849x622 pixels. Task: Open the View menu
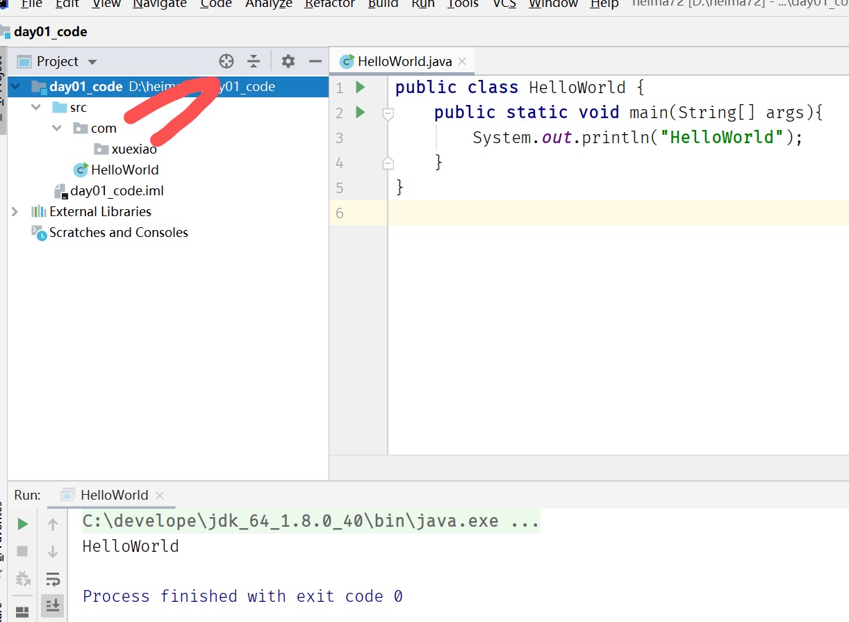coord(106,4)
